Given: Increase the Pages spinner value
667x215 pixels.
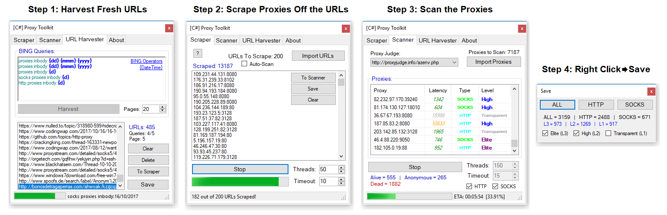Looking at the screenshot, I should [162, 107].
